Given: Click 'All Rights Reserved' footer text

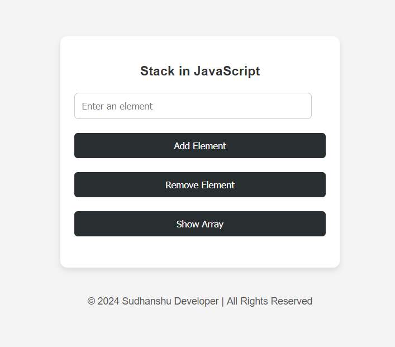Looking at the screenshot, I should pyautogui.click(x=269, y=301).
